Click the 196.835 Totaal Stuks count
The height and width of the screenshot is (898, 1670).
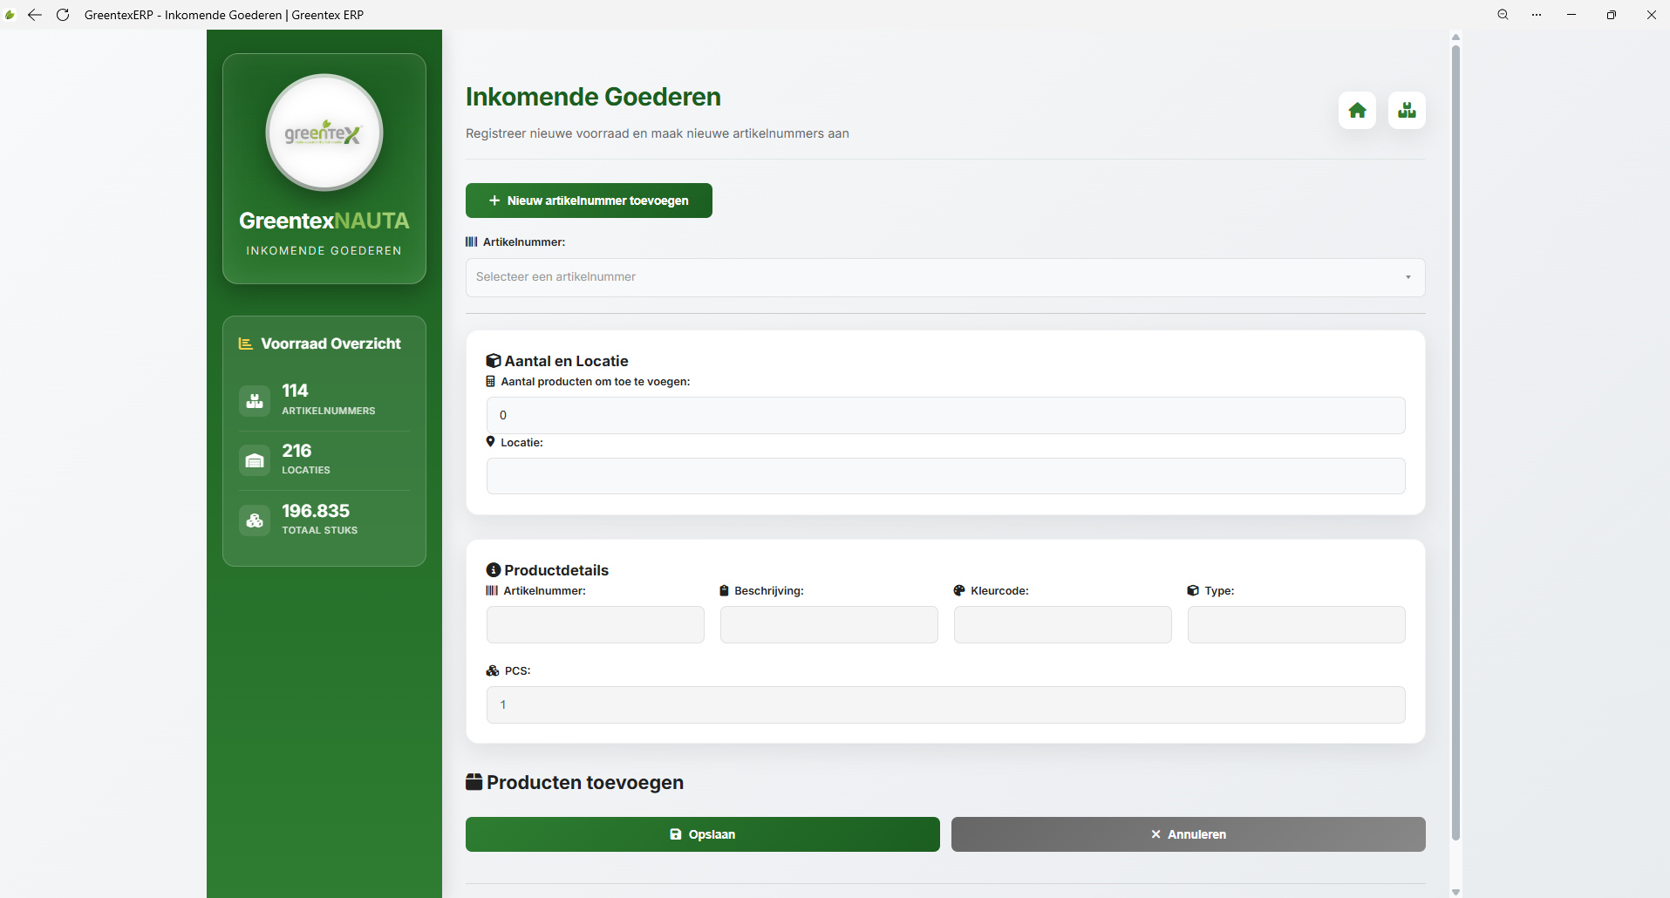click(316, 511)
